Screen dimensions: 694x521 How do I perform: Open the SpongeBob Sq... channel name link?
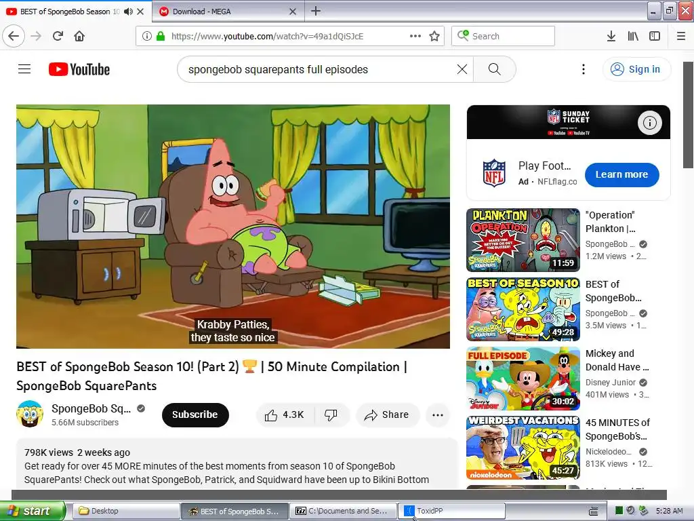(91, 408)
